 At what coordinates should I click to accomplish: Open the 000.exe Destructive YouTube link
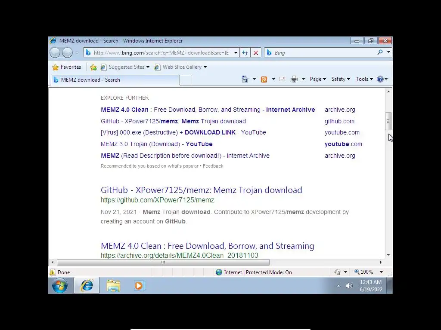(183, 132)
